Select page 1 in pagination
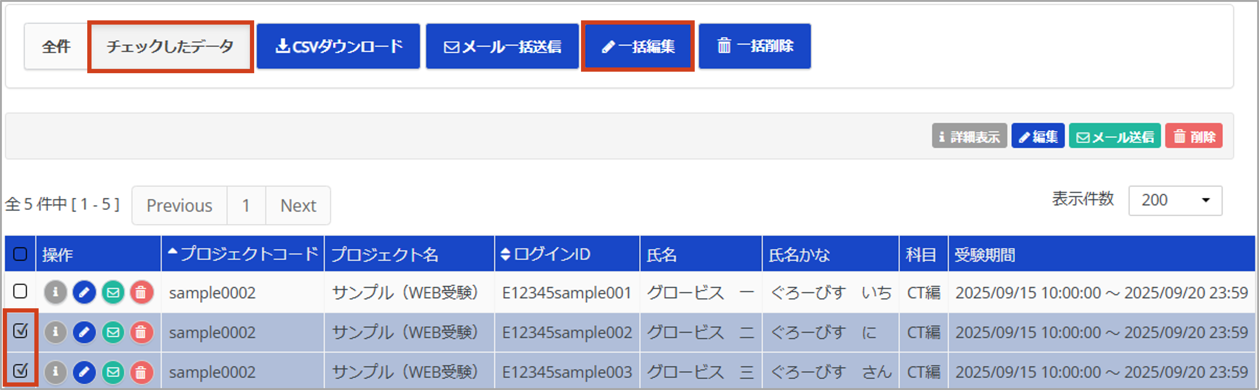The width and height of the screenshot is (1259, 390). (246, 206)
